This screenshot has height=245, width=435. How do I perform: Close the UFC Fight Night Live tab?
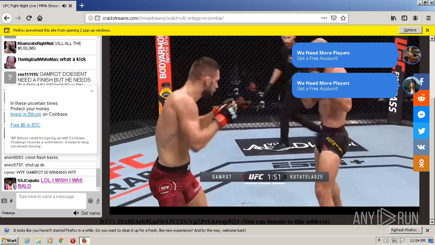[x=70, y=6]
